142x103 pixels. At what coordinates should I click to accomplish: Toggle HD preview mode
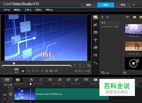tap(56, 71)
